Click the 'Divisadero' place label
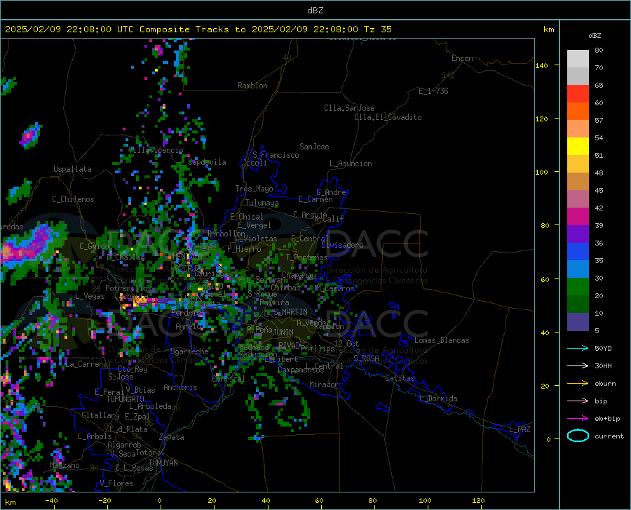Image resolution: width=631 pixels, height=510 pixels. point(342,245)
